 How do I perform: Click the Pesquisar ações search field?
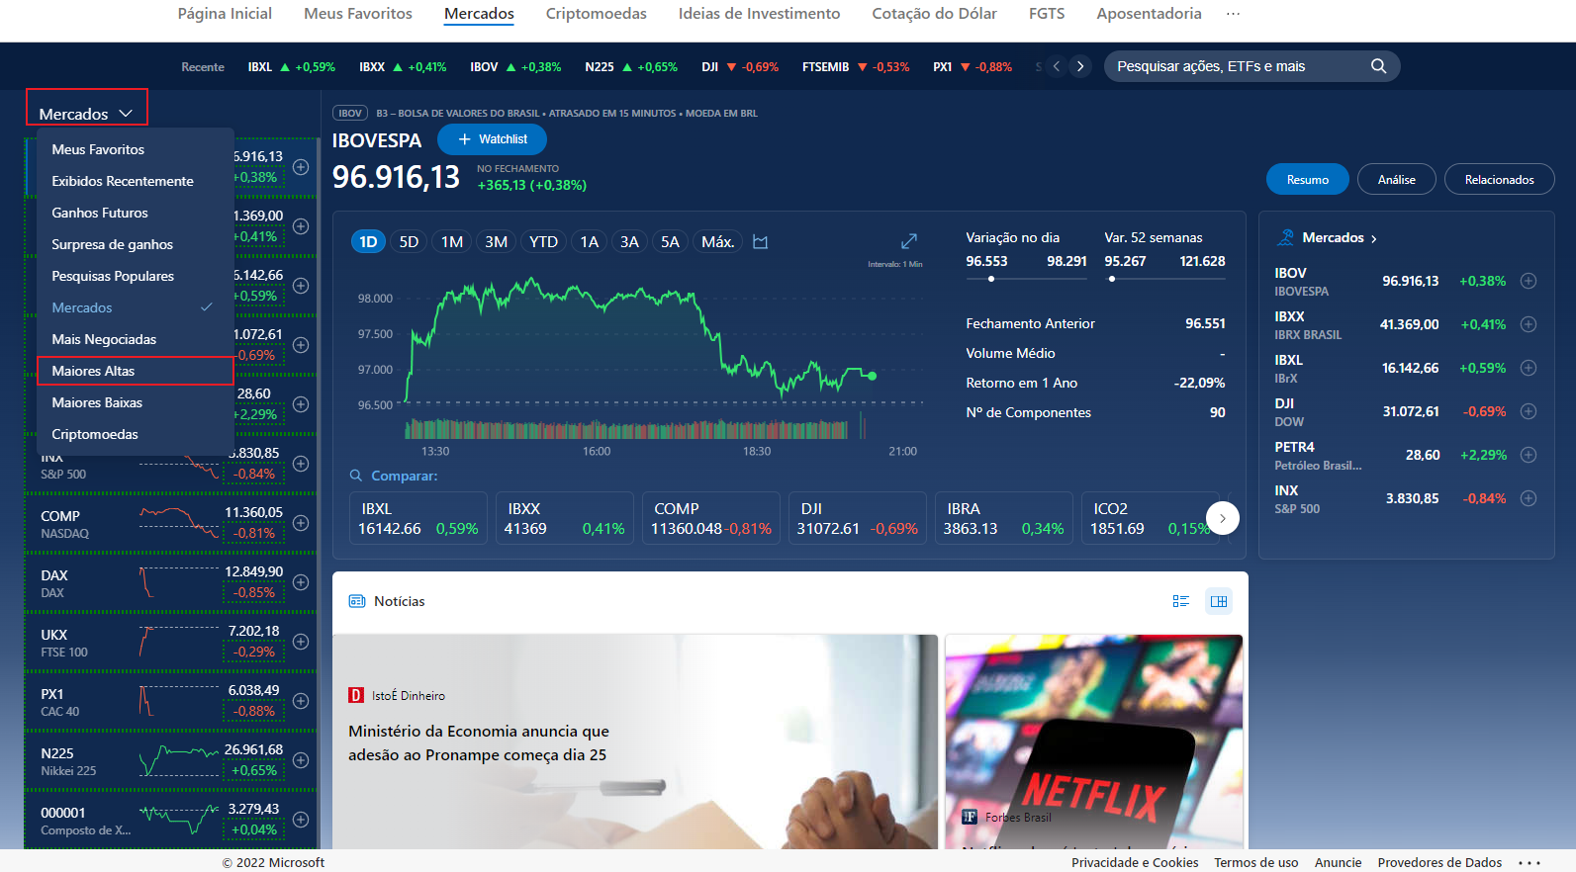click(x=1252, y=66)
